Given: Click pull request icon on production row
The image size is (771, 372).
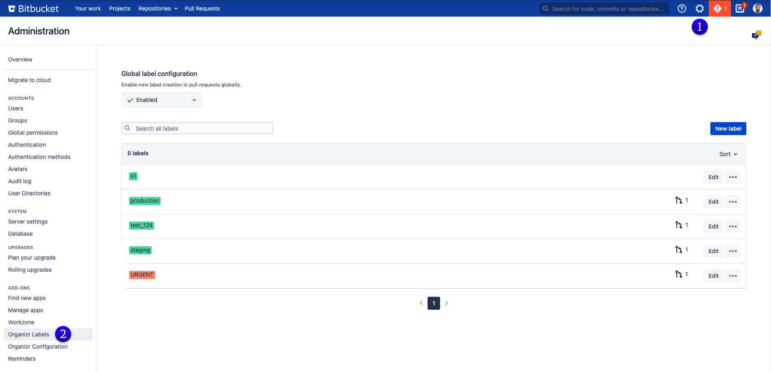Looking at the screenshot, I should coord(679,201).
